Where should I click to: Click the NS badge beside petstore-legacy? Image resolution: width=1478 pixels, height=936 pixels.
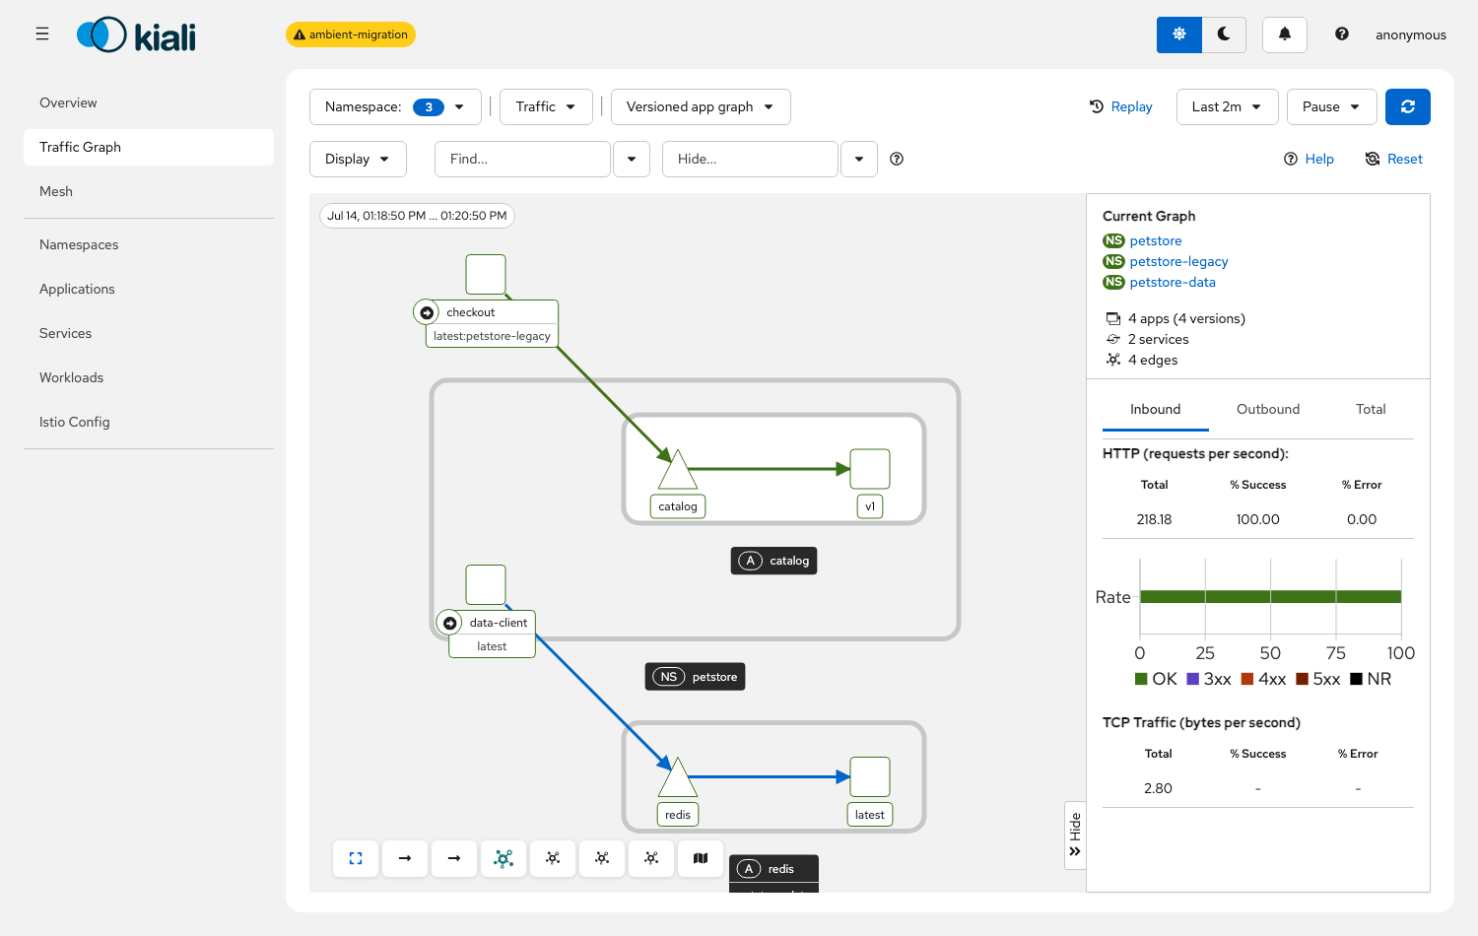tap(1113, 261)
